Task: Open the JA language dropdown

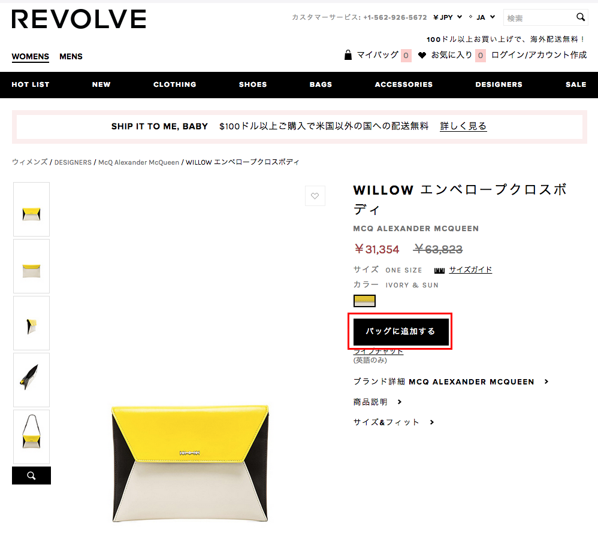Action: (482, 17)
